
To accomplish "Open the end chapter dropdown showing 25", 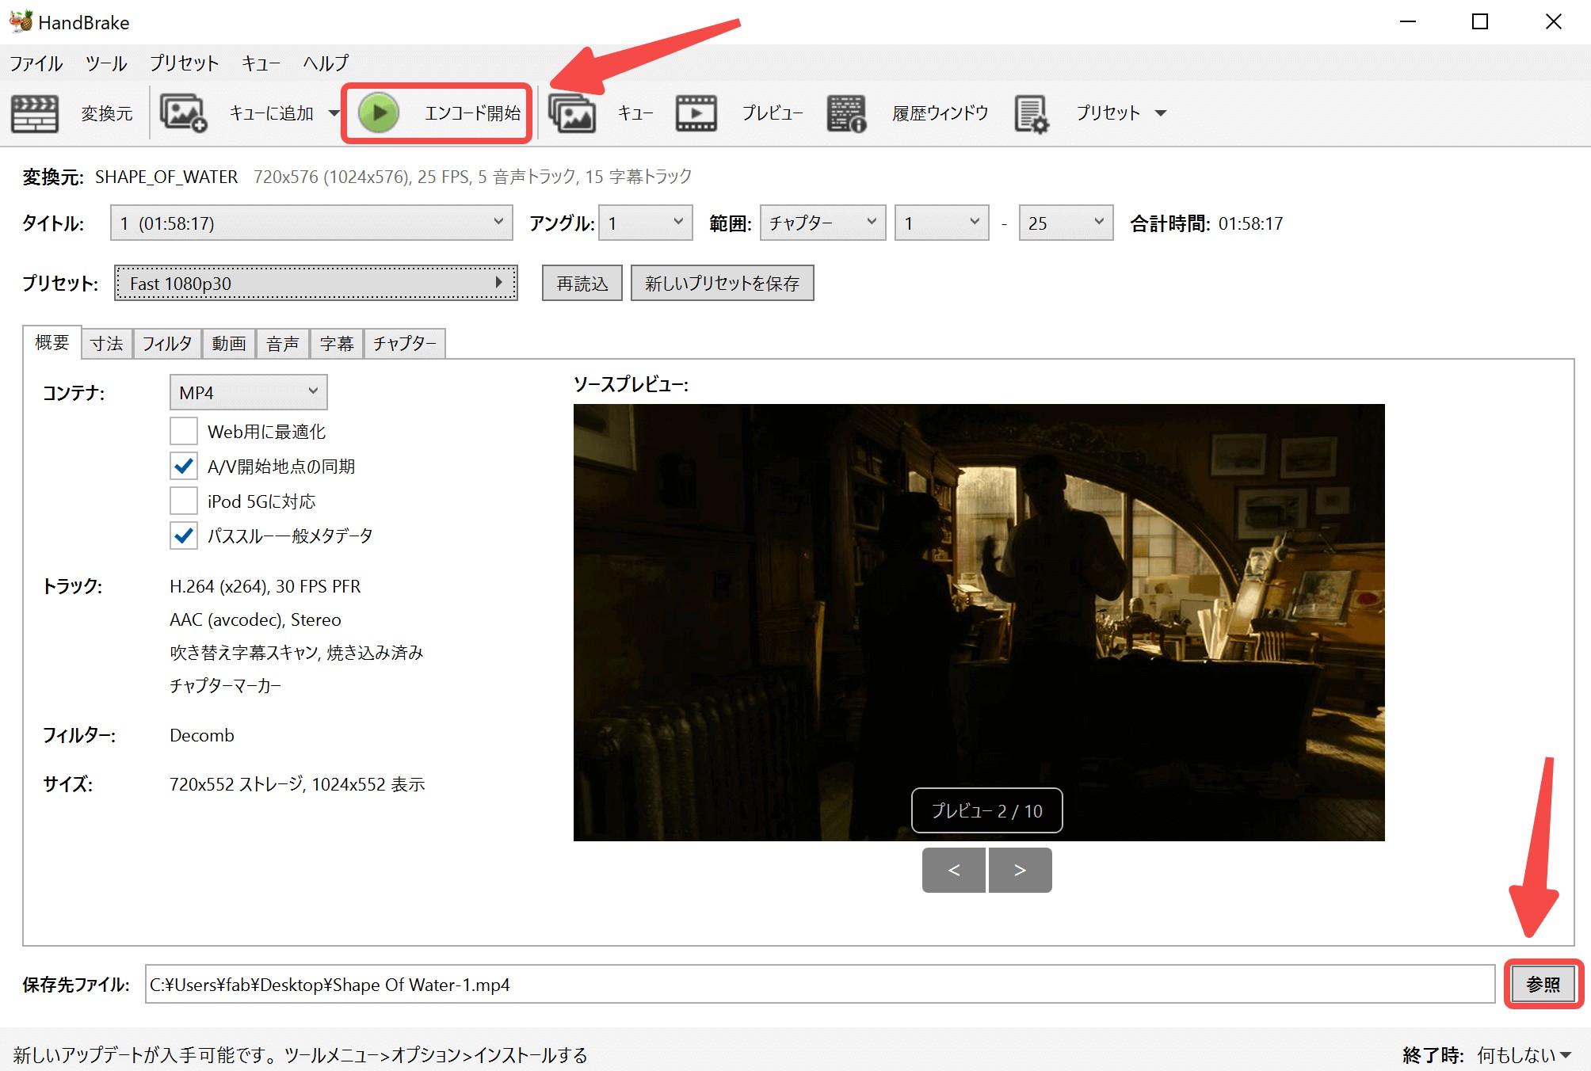I will pos(1066,223).
